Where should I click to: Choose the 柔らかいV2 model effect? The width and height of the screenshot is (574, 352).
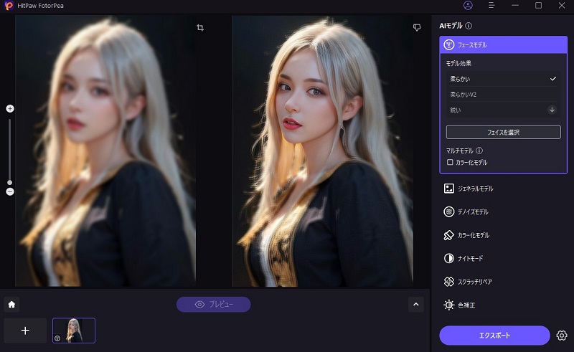click(501, 94)
